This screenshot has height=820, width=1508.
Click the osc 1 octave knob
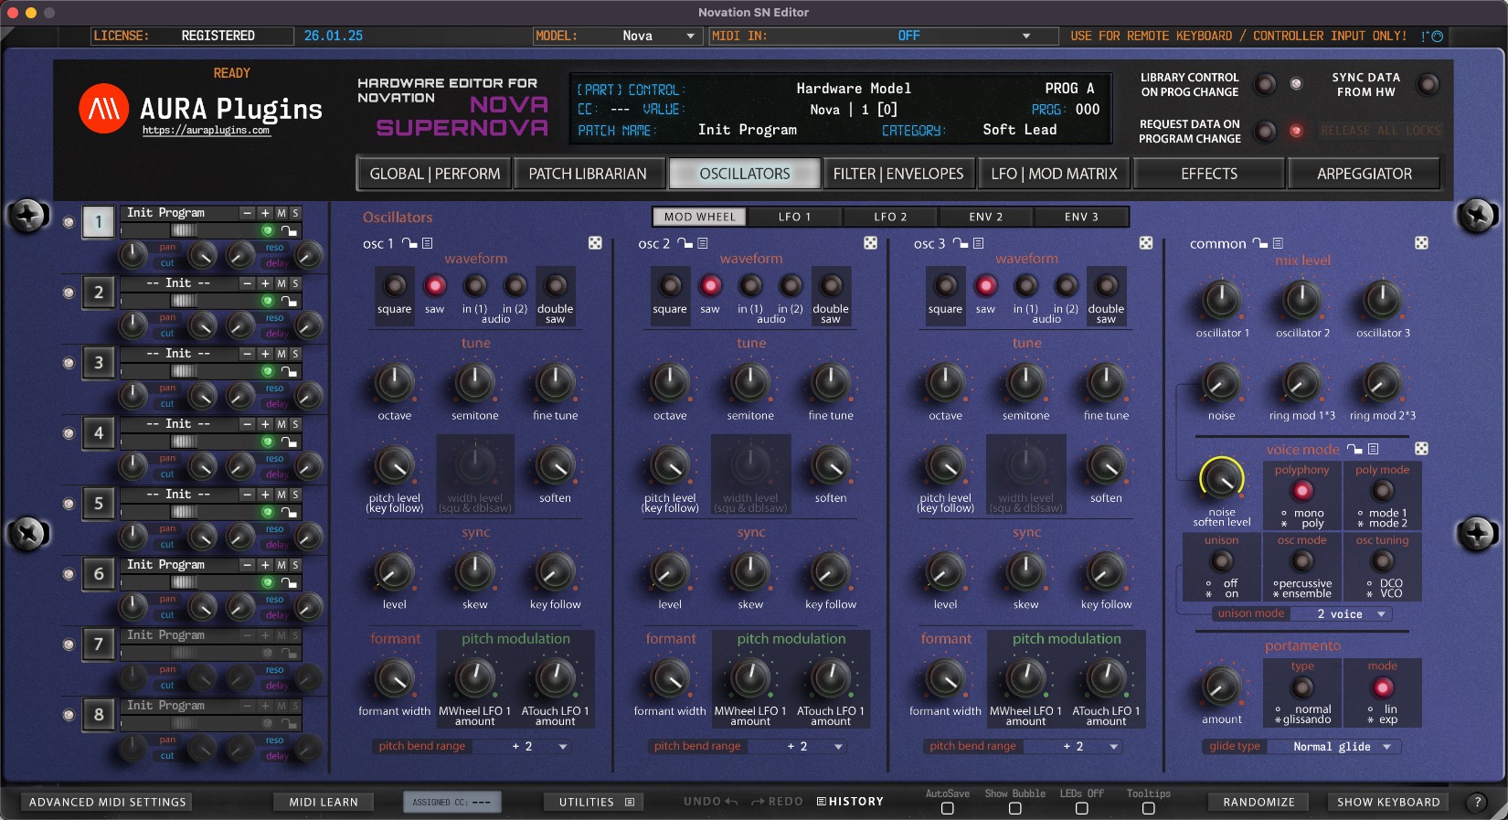pyautogui.click(x=395, y=383)
